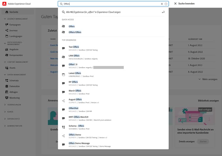The width and height of the screenshot is (222, 156).
Task: Open "Bibliothek anzeigen" link
Action: (x=208, y=101)
